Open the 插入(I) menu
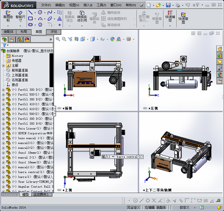Viewport: 224px width, 211px height. [x=88, y=5]
